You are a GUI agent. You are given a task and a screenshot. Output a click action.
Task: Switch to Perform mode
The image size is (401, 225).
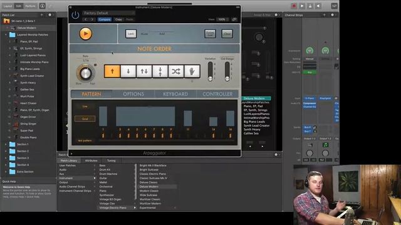tap(30, 6)
